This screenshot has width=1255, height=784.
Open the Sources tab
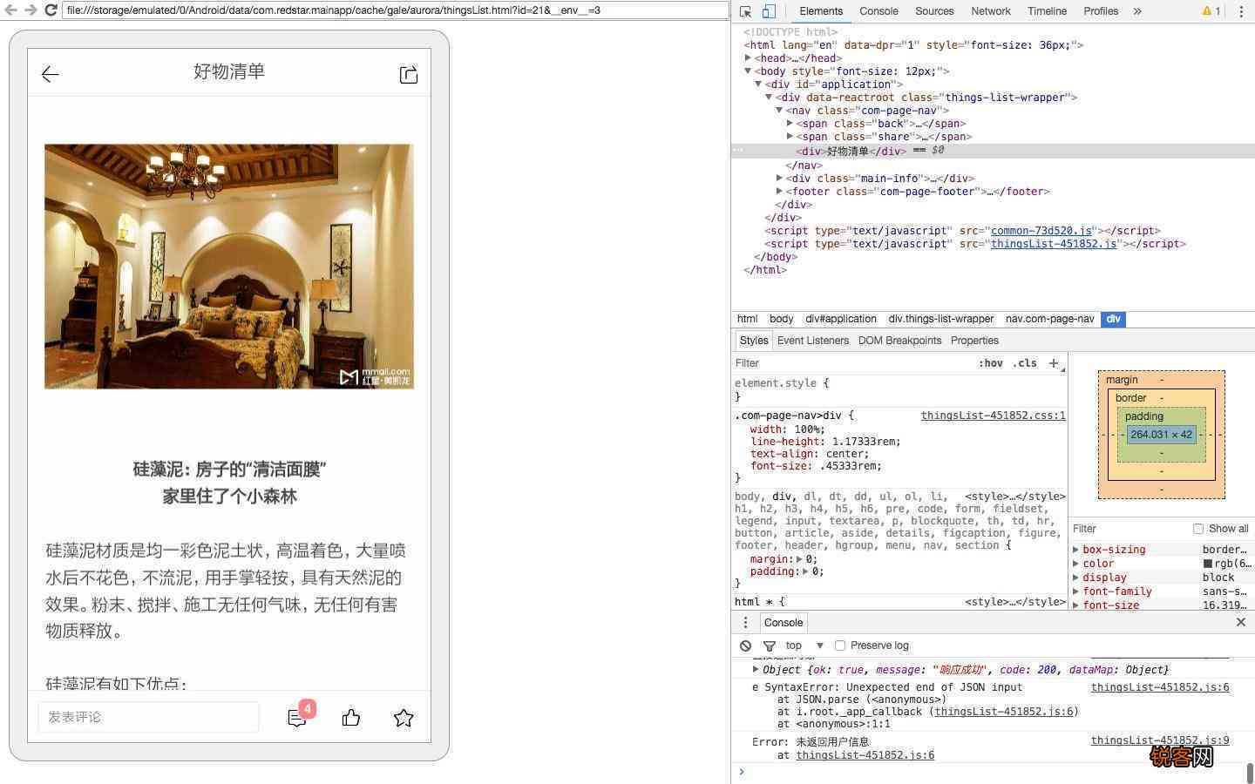point(934,11)
